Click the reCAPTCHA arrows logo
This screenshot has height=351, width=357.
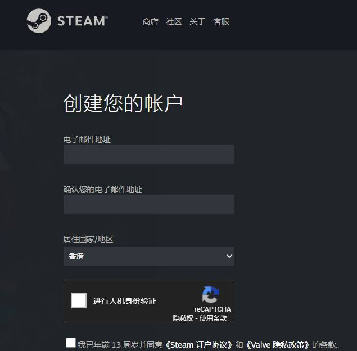coord(211,295)
